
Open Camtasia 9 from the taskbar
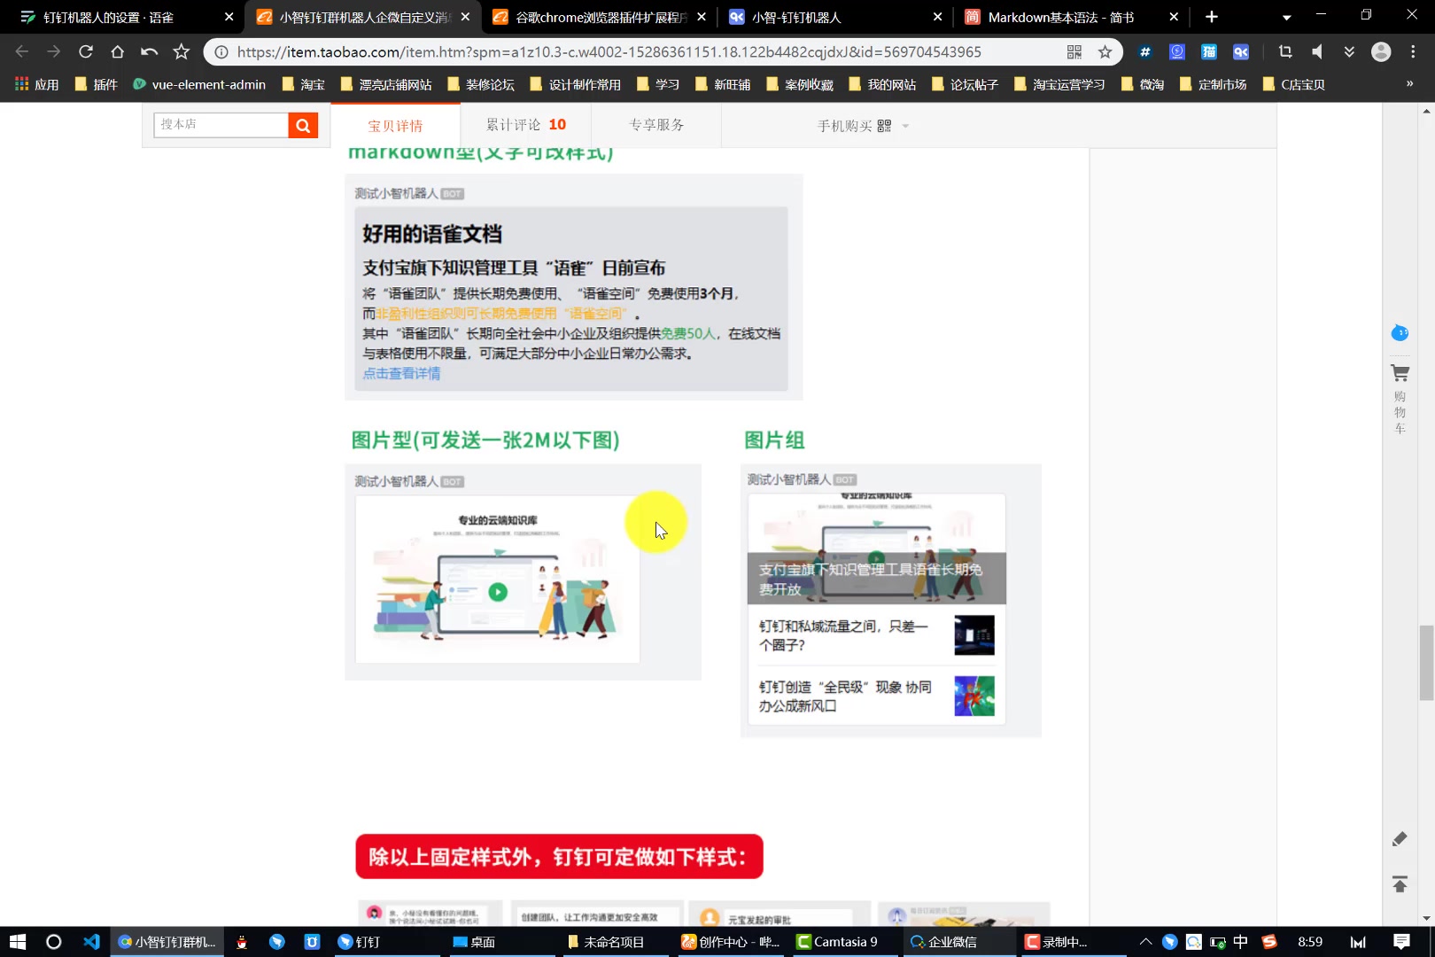point(838,942)
